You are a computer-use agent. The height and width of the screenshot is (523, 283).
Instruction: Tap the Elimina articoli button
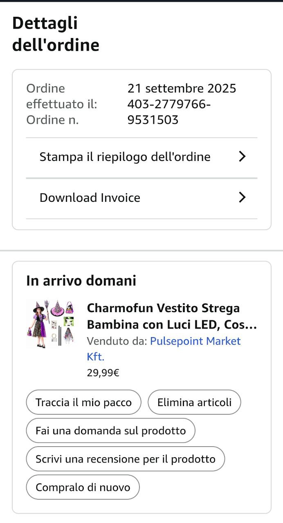tap(194, 402)
